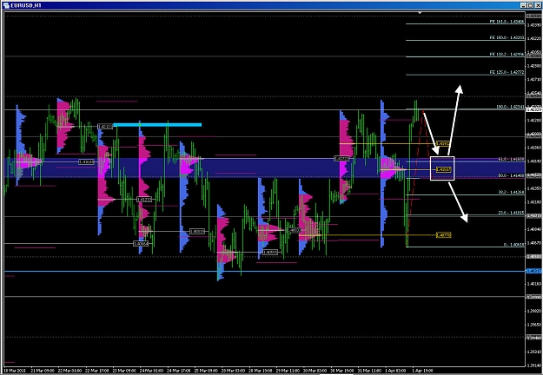
Task: Click 1.39820 on the price scale
Action: pos(534,311)
